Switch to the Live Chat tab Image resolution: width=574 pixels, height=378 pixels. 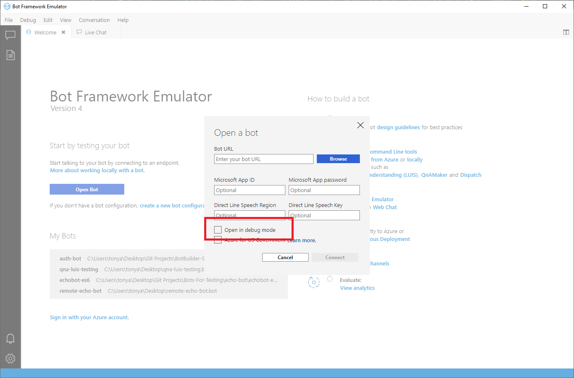pyautogui.click(x=95, y=32)
